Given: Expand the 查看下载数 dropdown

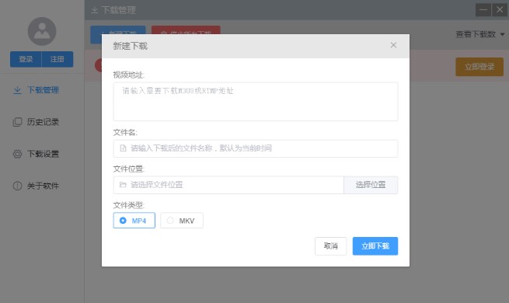Looking at the screenshot, I should point(479,34).
